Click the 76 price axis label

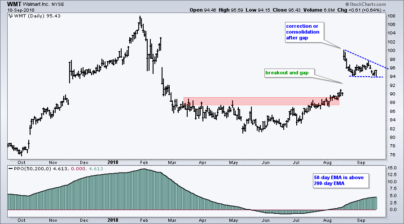click(393, 155)
